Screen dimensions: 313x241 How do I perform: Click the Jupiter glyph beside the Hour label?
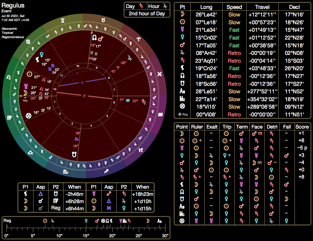click(x=165, y=6)
